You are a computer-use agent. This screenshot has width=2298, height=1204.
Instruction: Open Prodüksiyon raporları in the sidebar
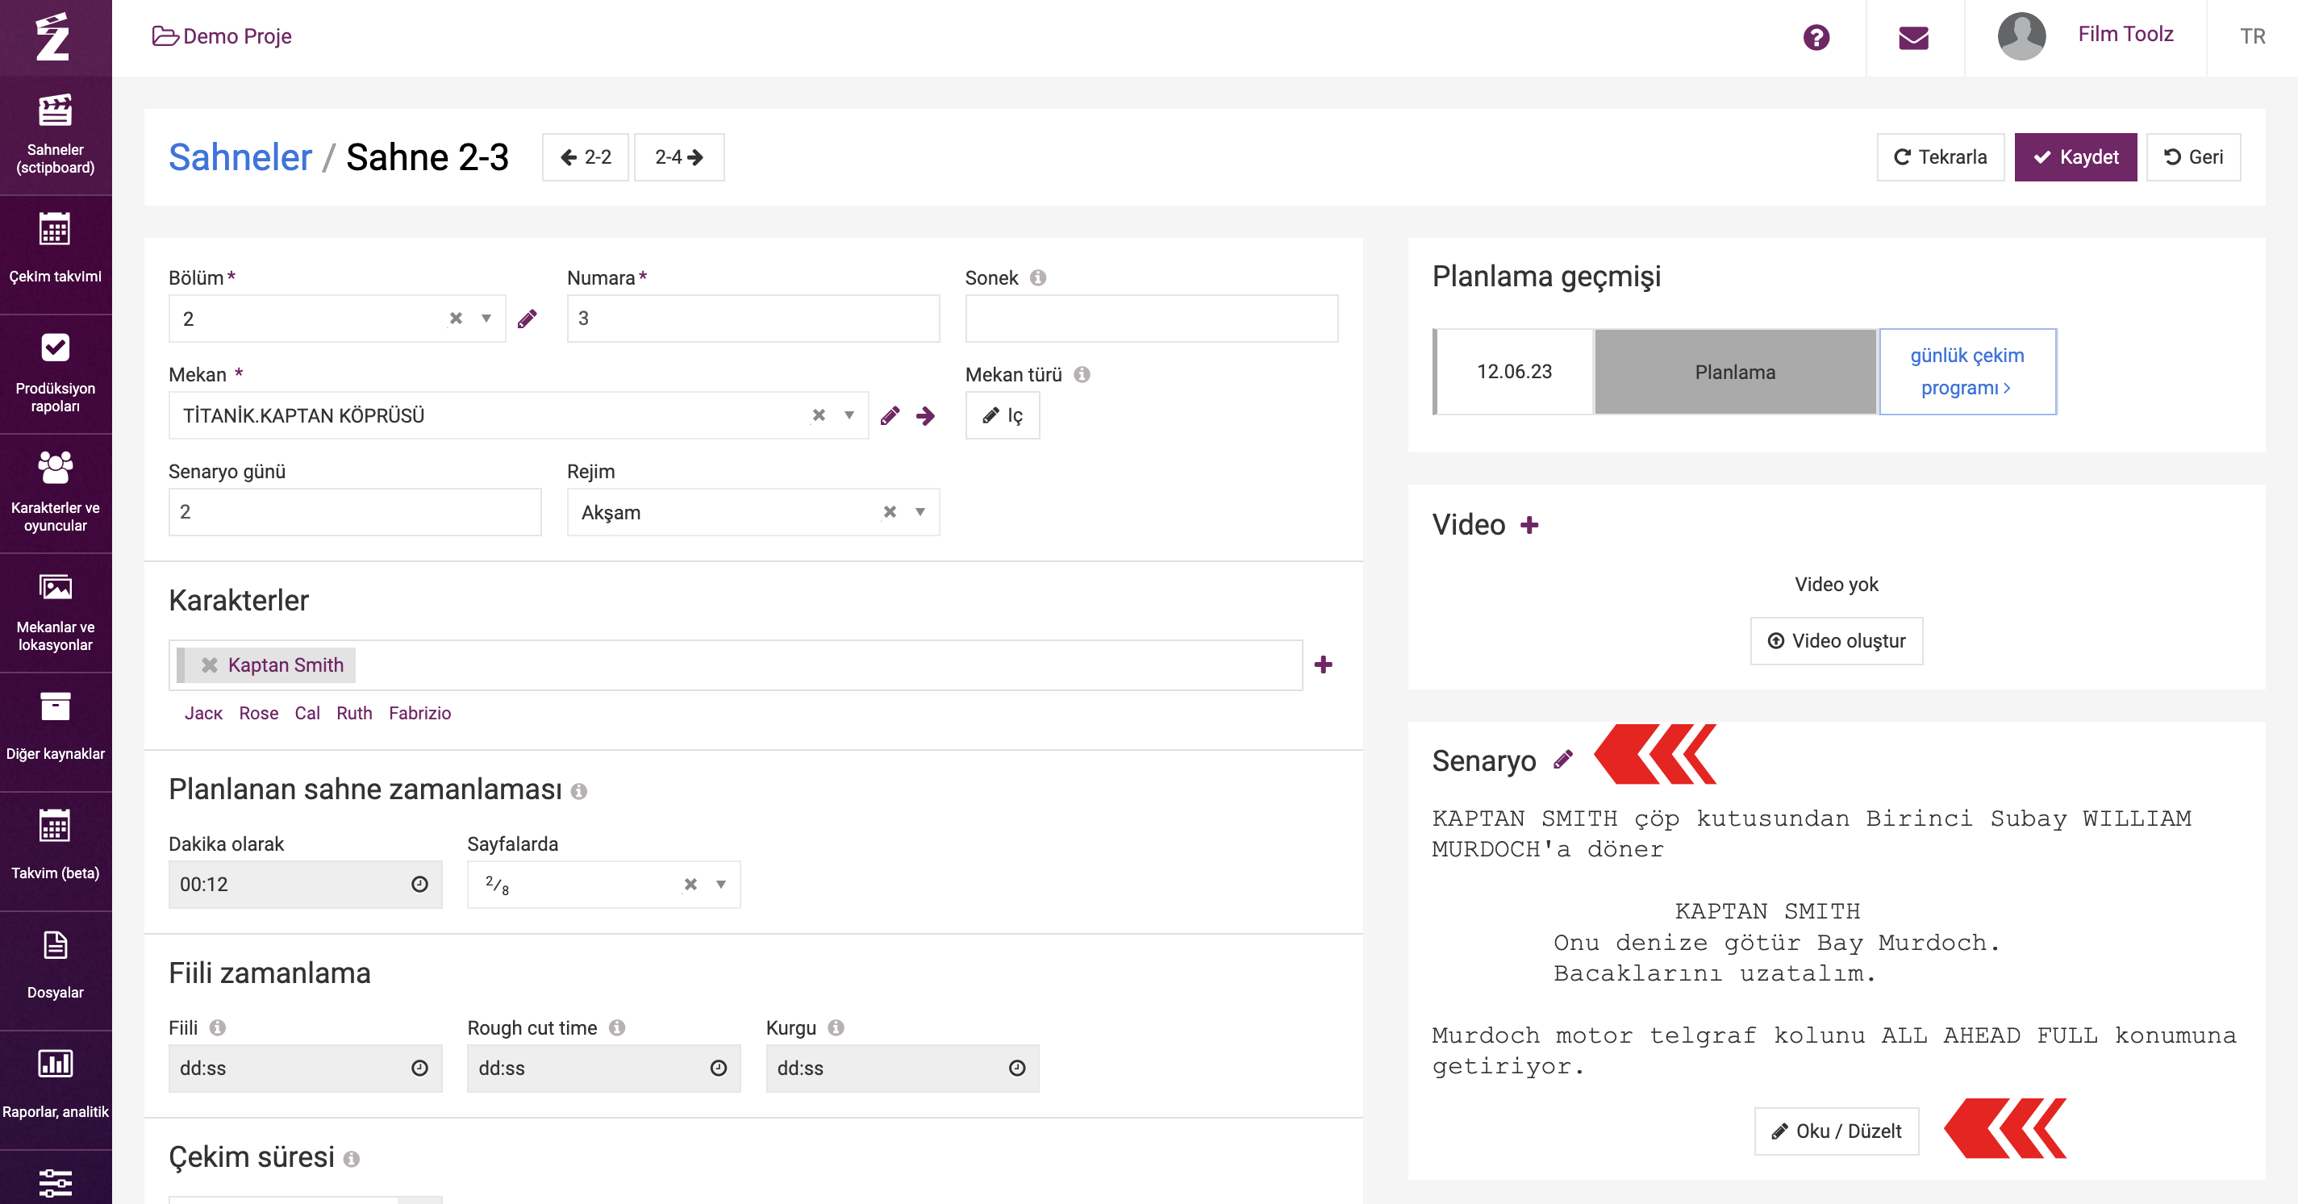pos(56,374)
